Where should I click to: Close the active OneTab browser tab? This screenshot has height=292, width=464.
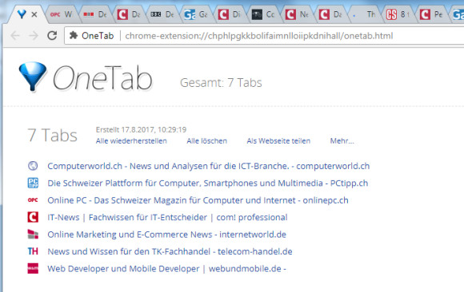(x=34, y=14)
